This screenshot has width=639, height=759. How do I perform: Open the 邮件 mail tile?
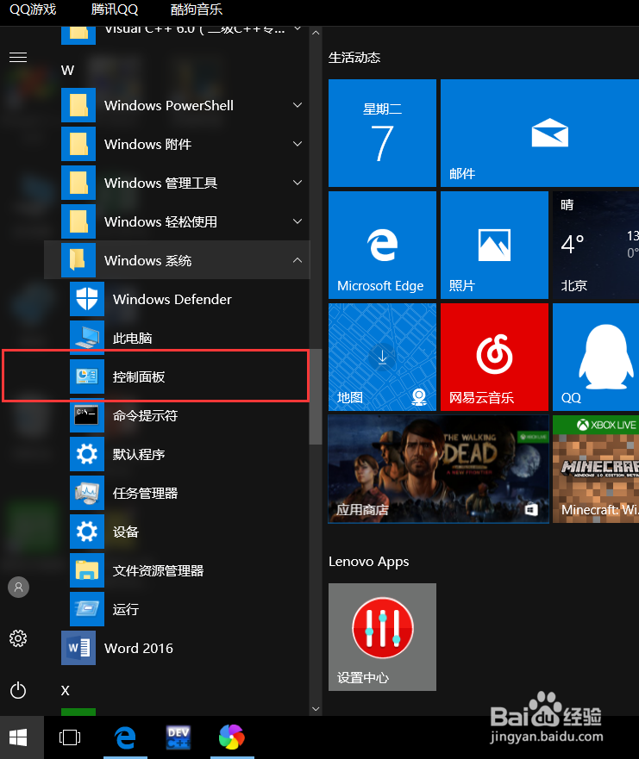[x=540, y=134]
